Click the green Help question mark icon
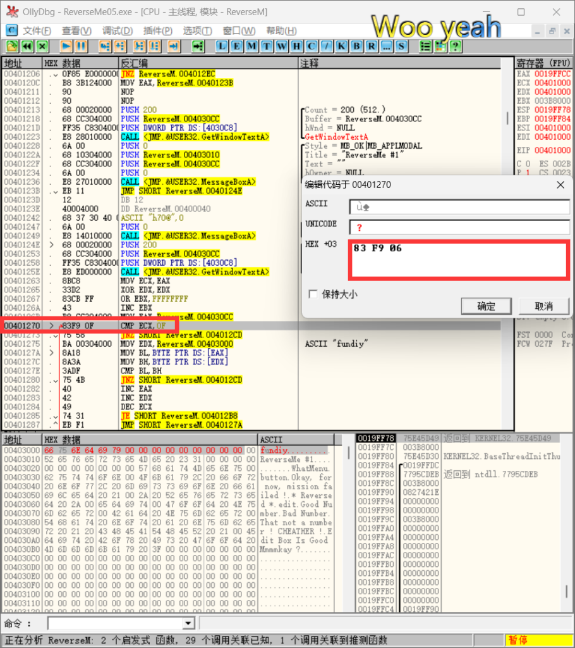The width and height of the screenshot is (575, 648). pos(454,46)
